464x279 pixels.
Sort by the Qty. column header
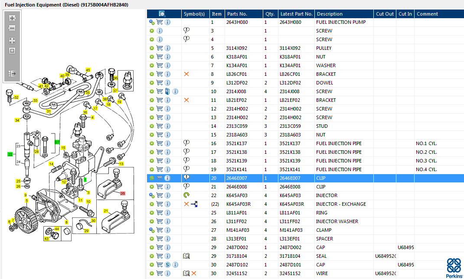[270, 14]
